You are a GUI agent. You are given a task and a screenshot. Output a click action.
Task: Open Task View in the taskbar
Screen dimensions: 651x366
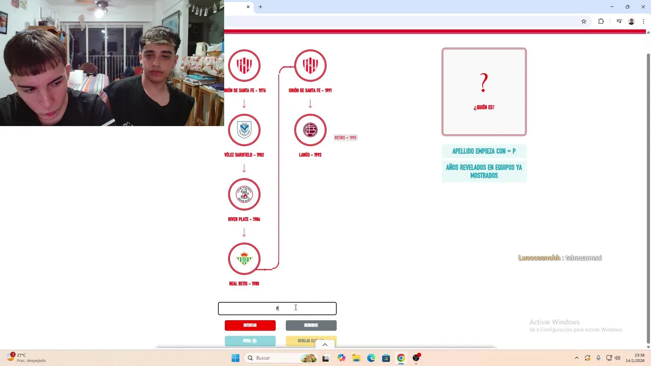point(325,358)
